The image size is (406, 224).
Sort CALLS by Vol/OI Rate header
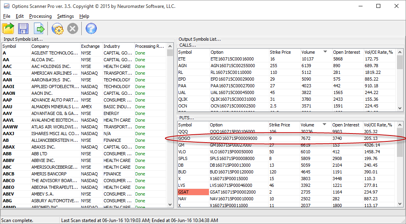(x=380, y=52)
